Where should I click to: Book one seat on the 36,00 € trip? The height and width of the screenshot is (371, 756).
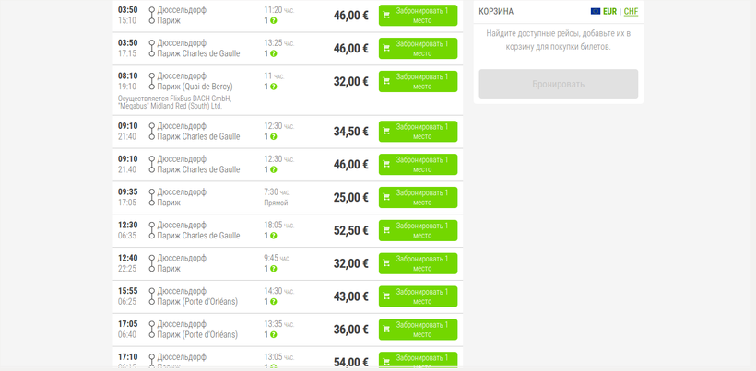(418, 330)
